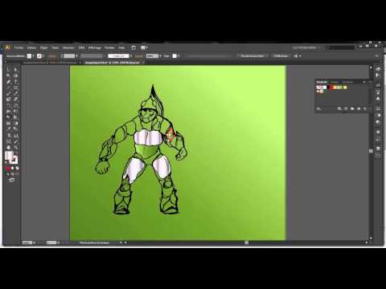Select the Type tool

coord(16,82)
